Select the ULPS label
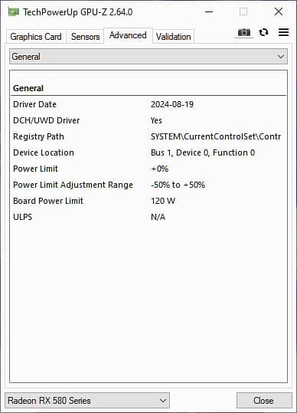This screenshot has width=297, height=413. coord(23,217)
